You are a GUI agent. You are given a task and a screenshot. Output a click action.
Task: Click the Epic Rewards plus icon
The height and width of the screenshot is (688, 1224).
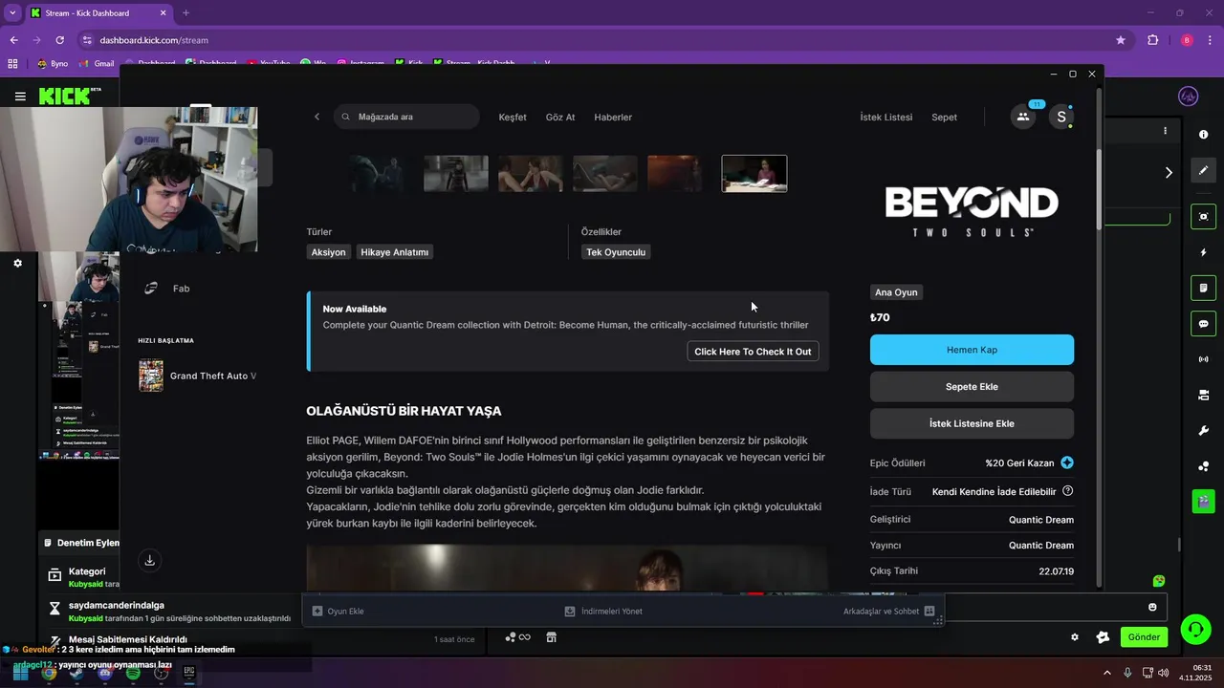tap(1067, 462)
